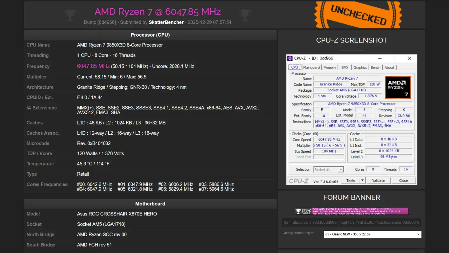Click the CPU Name value AMD Ryzen 7 9850X3D

[120, 45]
